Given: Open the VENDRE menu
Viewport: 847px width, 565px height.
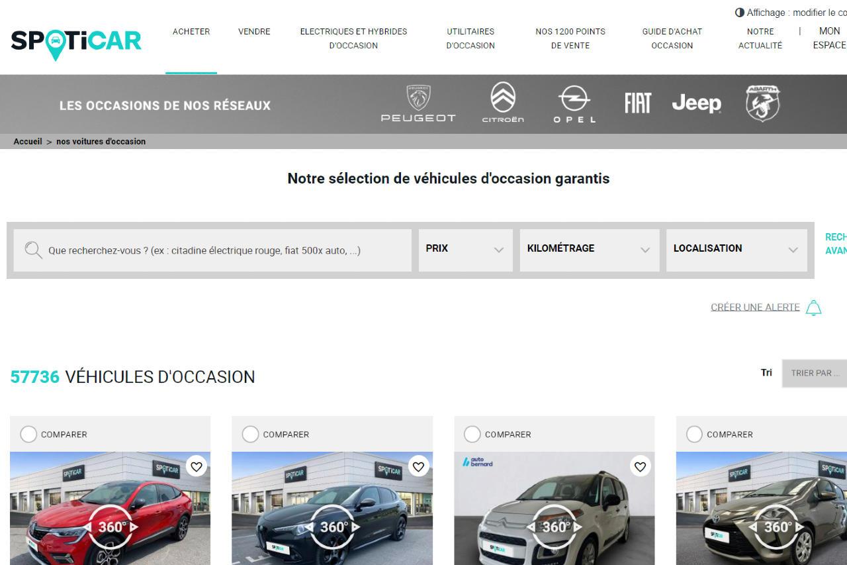Looking at the screenshot, I should point(254,31).
